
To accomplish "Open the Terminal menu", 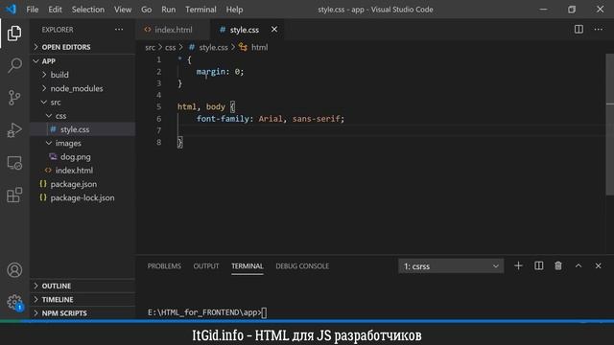I will [x=201, y=10].
